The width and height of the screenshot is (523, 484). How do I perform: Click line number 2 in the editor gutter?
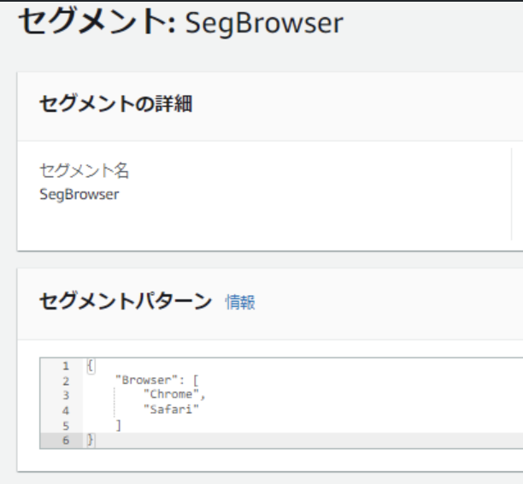click(65, 380)
